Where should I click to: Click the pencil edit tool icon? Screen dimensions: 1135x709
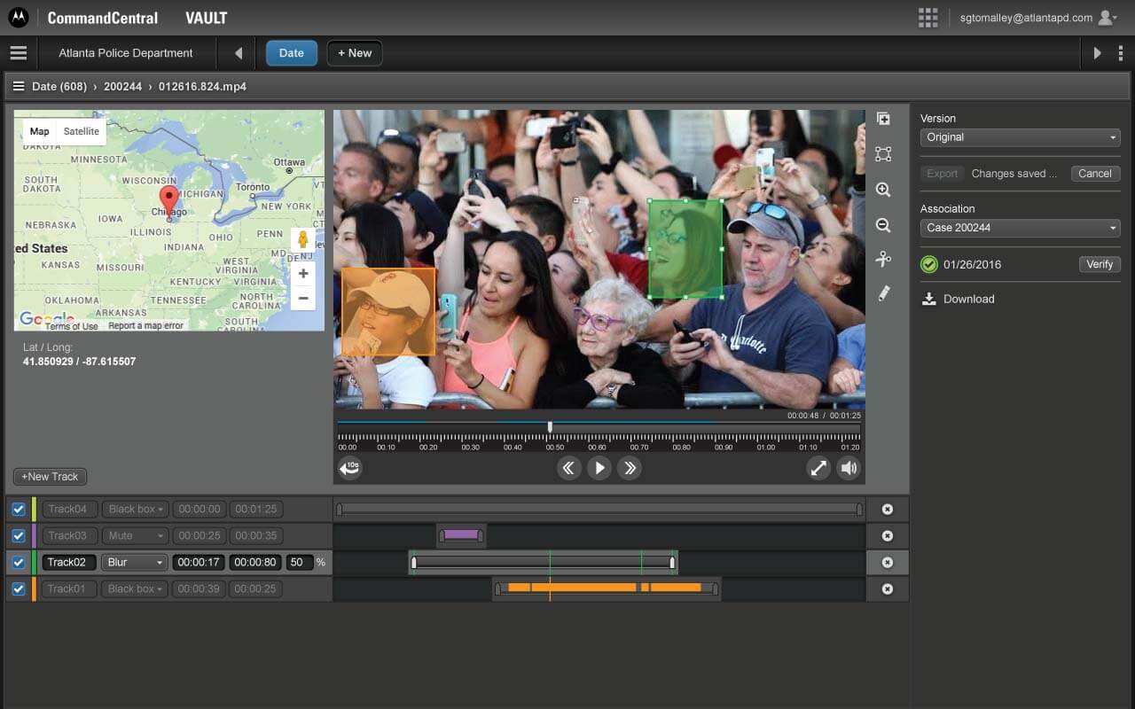click(883, 293)
